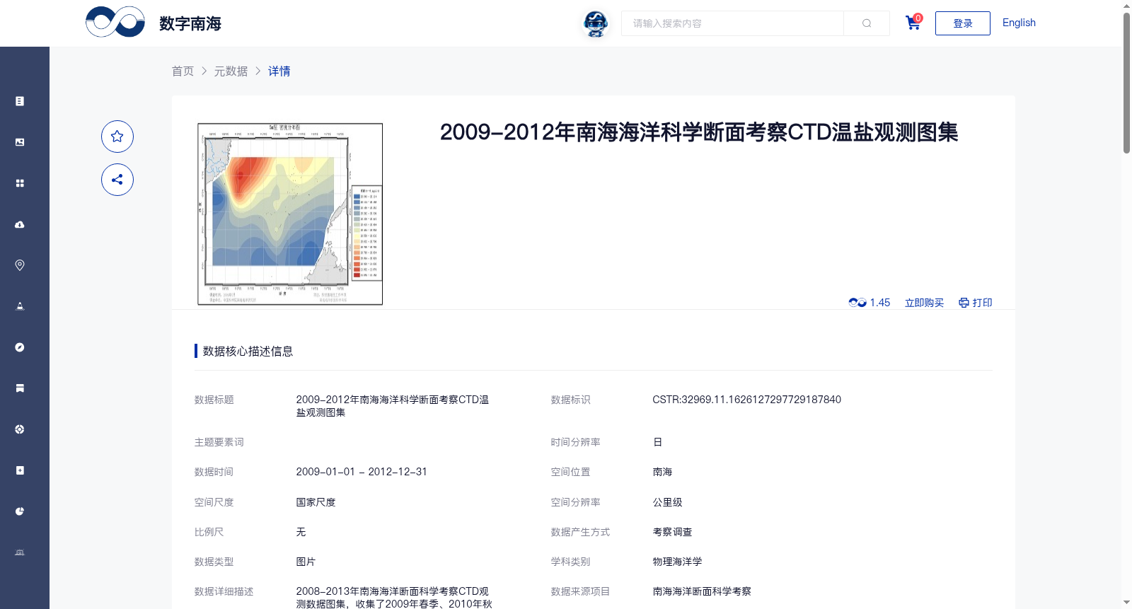Screen dimensions: 1132x609
Task: Click the 考察调查 data method value
Action: coord(672,532)
